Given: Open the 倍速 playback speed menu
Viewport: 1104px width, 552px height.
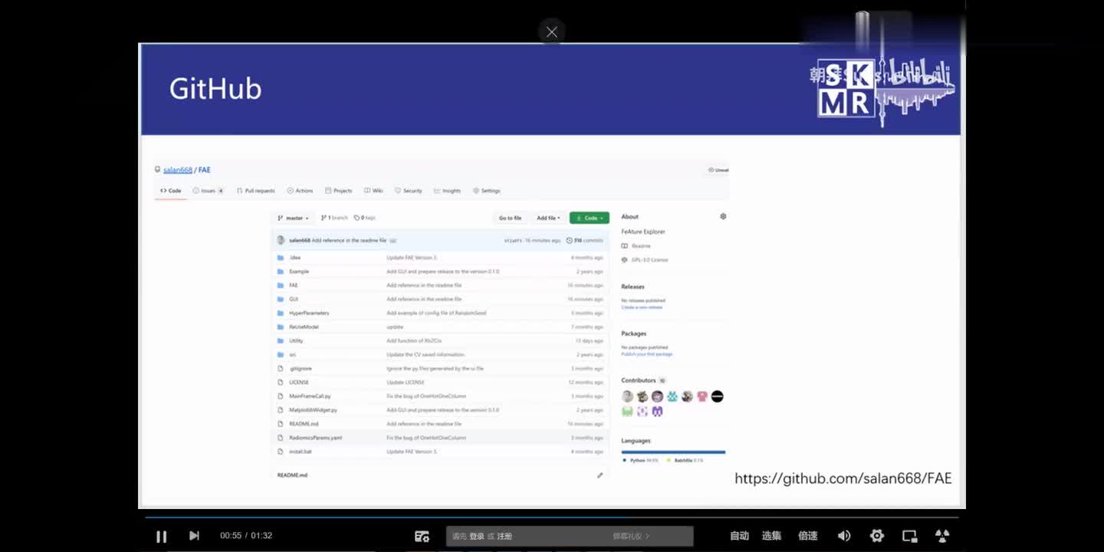Looking at the screenshot, I should [807, 536].
